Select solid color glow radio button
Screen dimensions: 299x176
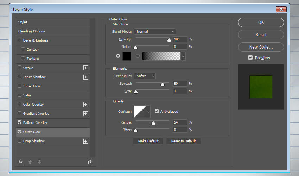coord(118,56)
